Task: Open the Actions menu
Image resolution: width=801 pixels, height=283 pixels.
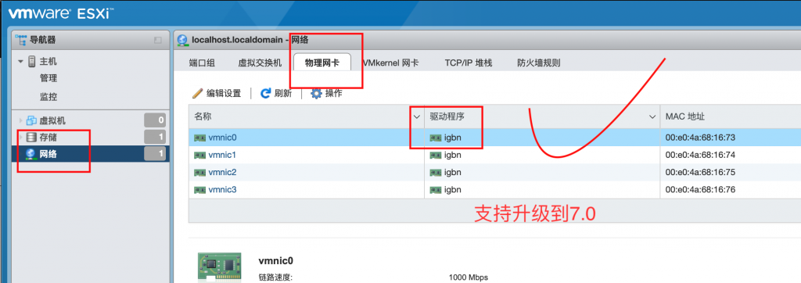Action: click(x=326, y=94)
